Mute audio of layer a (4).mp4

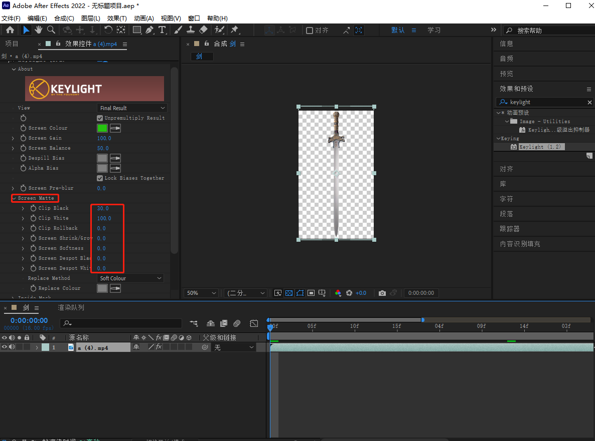12,347
